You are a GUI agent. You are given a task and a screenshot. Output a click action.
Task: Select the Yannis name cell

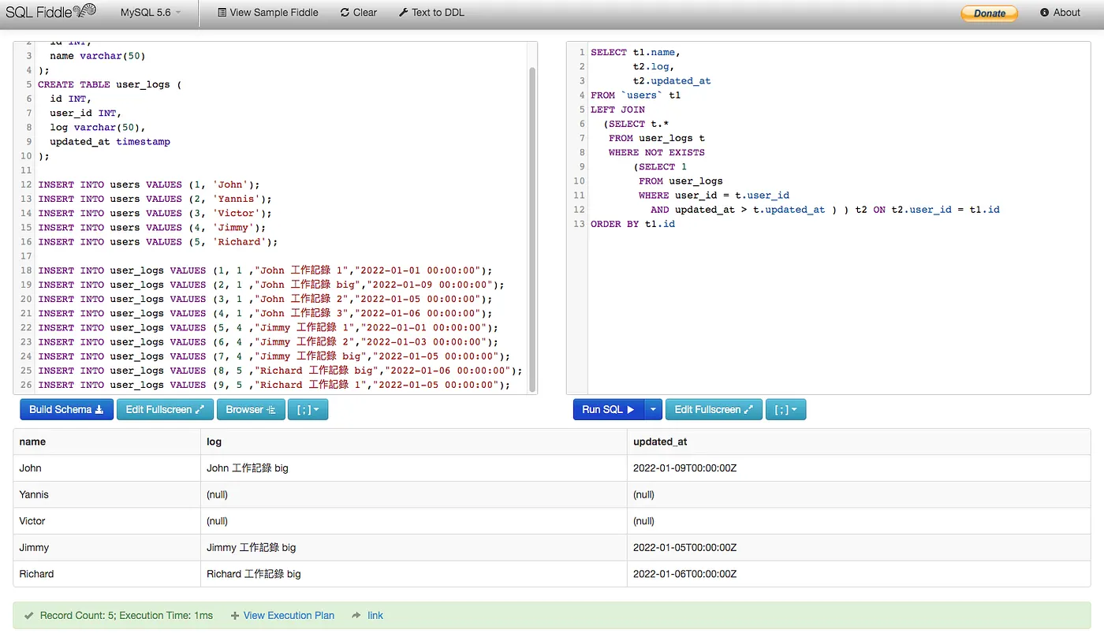coord(107,495)
